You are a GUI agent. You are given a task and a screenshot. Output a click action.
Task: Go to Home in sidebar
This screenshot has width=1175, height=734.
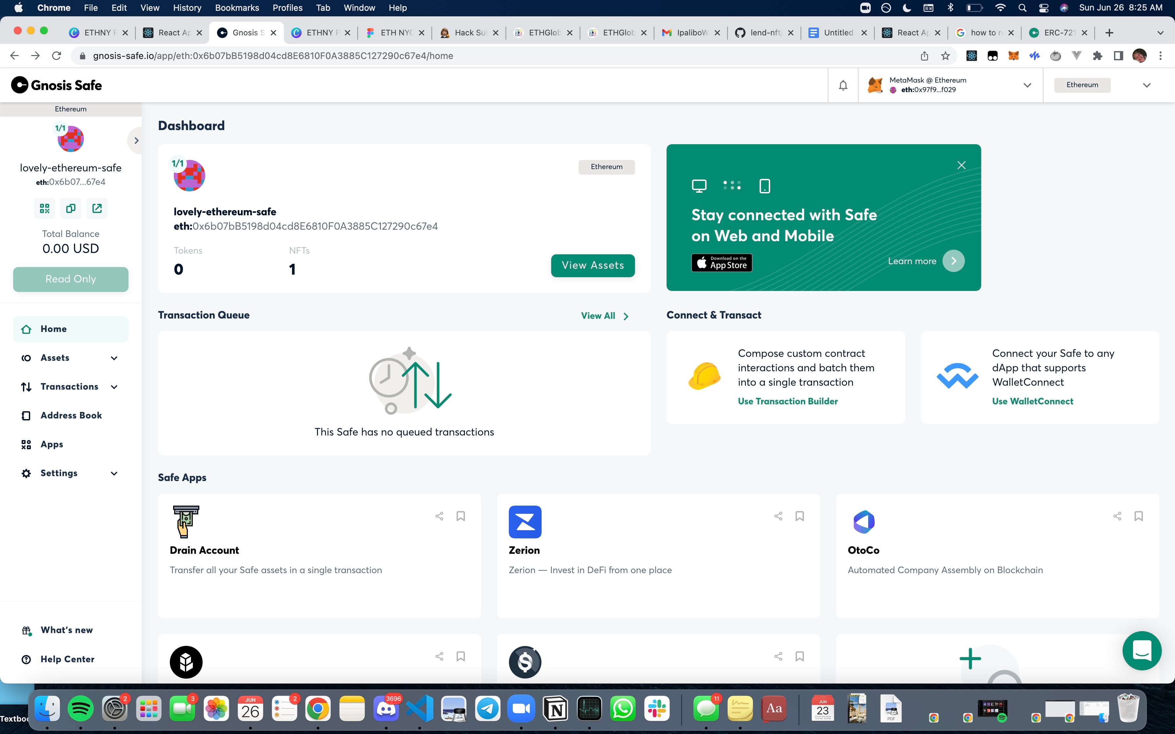pos(71,329)
